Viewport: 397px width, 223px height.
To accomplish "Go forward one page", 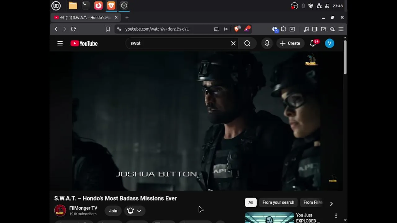I will (65, 29).
